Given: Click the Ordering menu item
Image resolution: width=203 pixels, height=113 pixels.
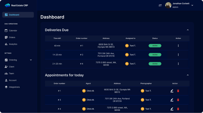Looking at the screenshot, I should (x=13, y=60).
